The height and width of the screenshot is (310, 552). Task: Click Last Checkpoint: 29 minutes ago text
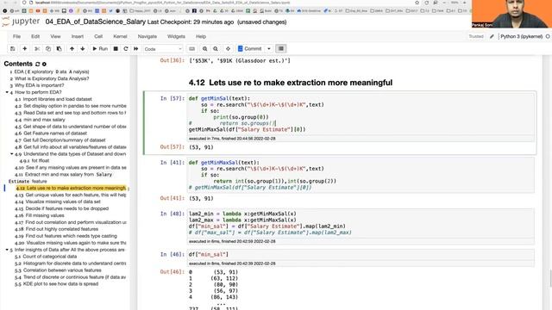point(191,22)
